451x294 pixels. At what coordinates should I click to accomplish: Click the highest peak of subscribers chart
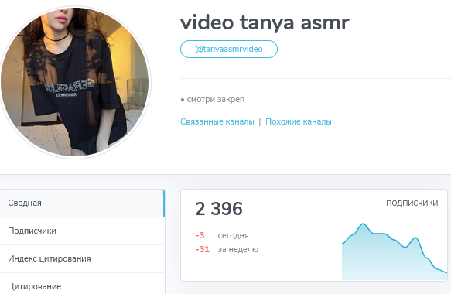coord(364,224)
